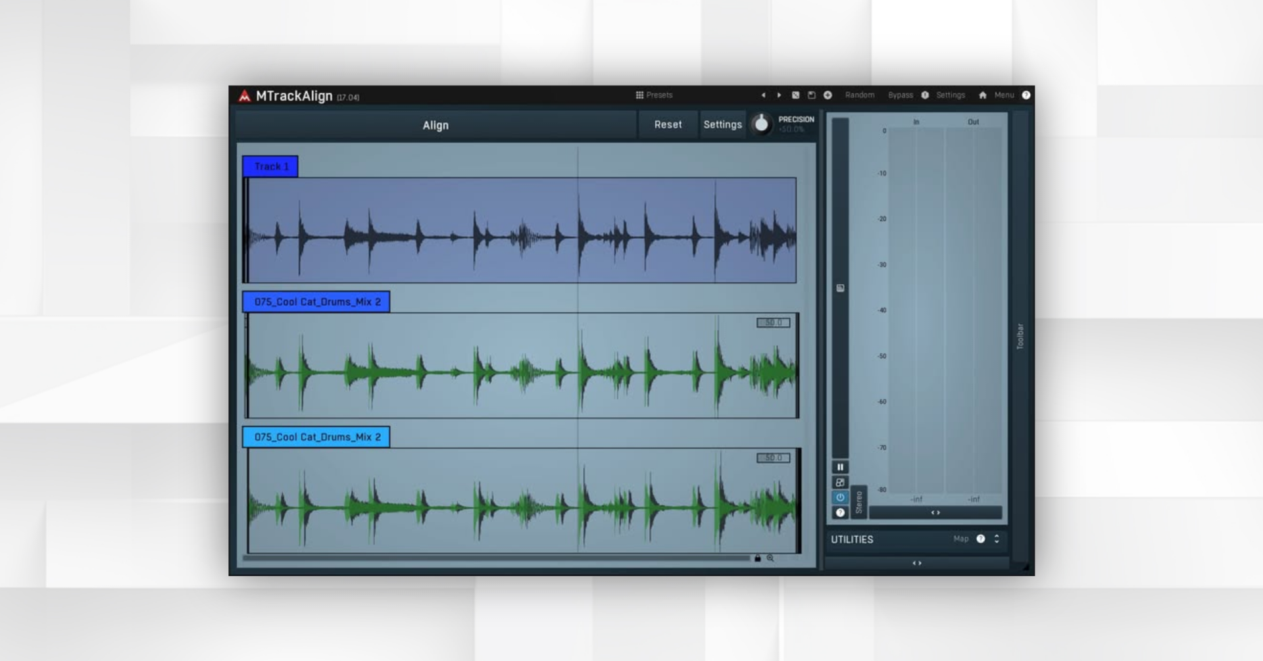
Task: Click the vertical Stereo button
Action: click(858, 502)
